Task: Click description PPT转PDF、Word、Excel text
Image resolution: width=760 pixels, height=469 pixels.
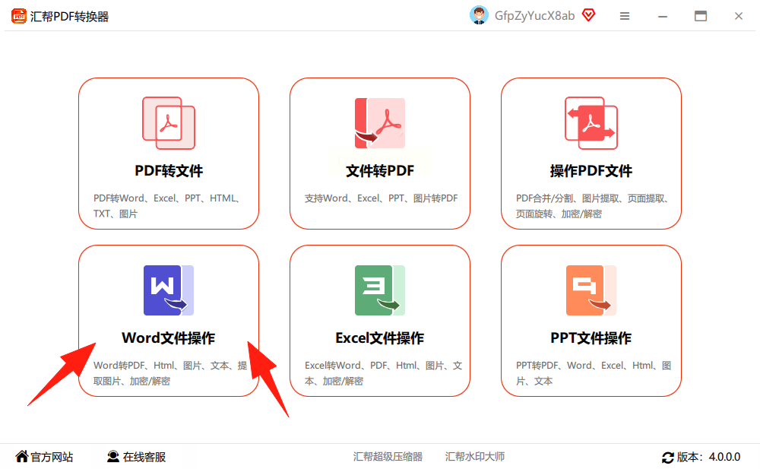Action: click(x=594, y=373)
